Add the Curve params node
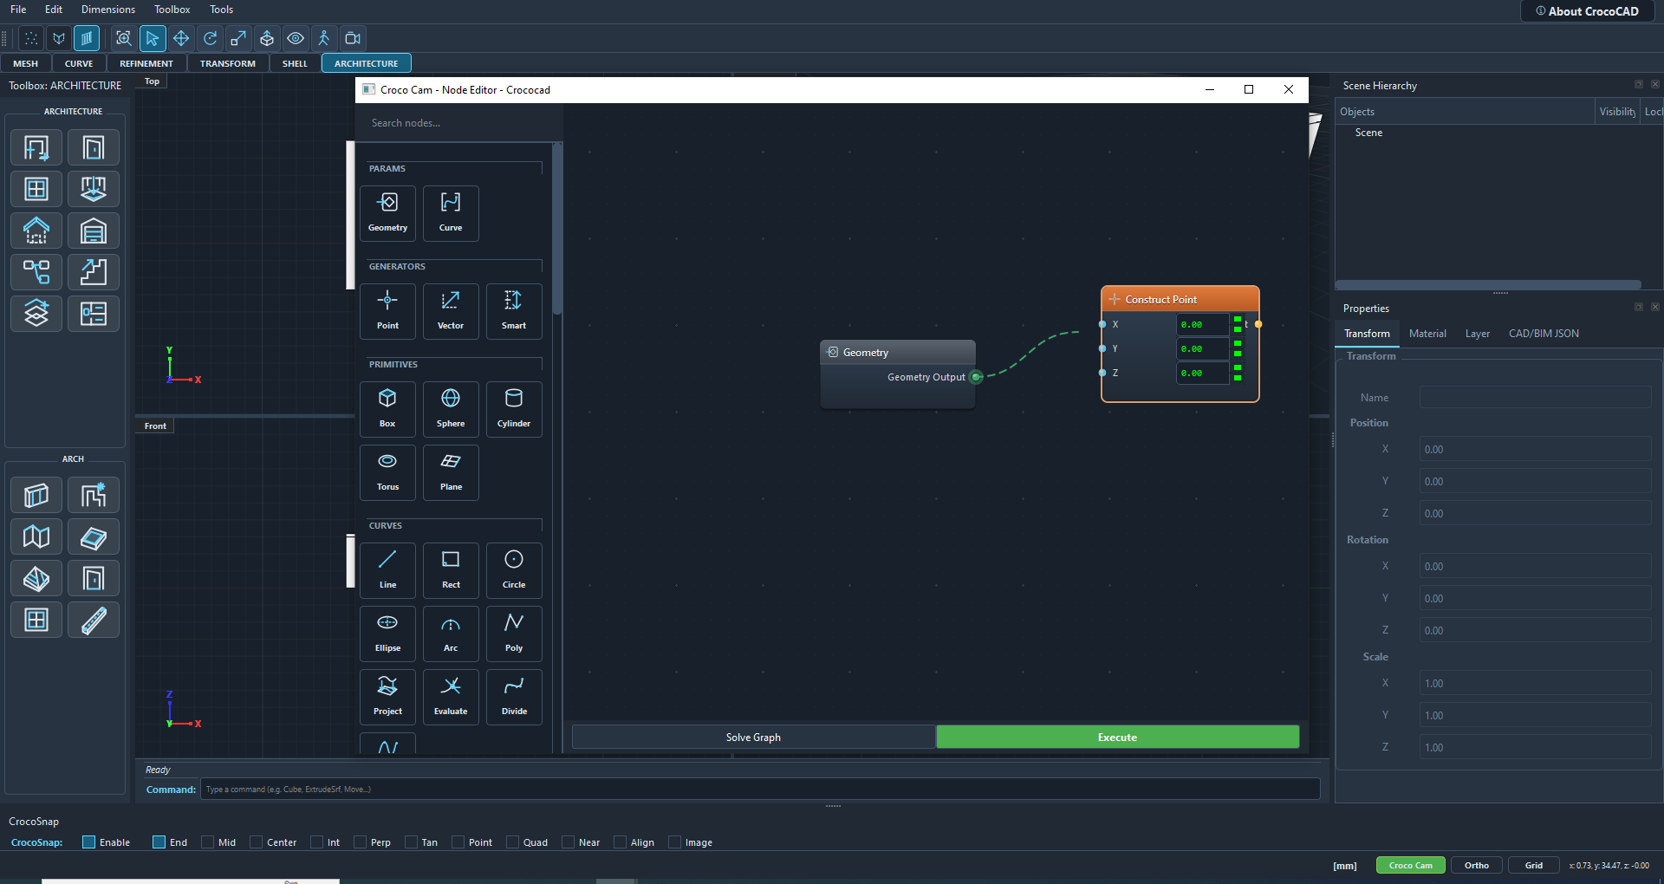Viewport: 1664px width, 884px height. pyautogui.click(x=451, y=213)
